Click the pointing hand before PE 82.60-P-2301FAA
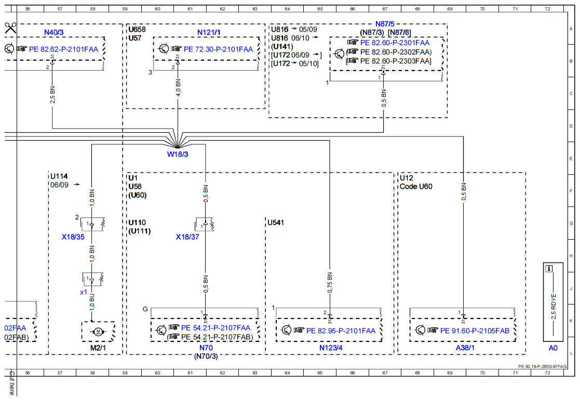This screenshot has width=580, height=401. tap(353, 43)
